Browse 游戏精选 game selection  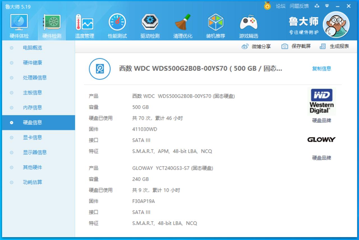tap(248, 25)
